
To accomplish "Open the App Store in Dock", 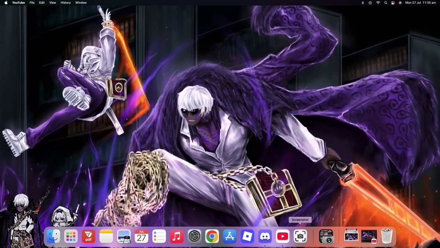I will 230,237.
